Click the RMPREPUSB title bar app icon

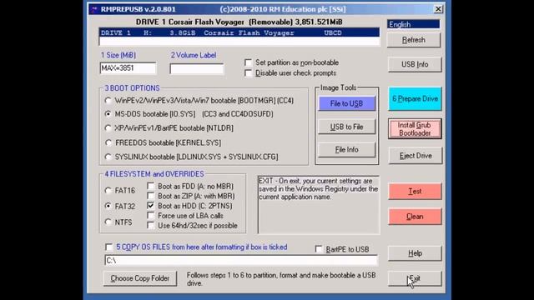pyautogui.click(x=94, y=9)
